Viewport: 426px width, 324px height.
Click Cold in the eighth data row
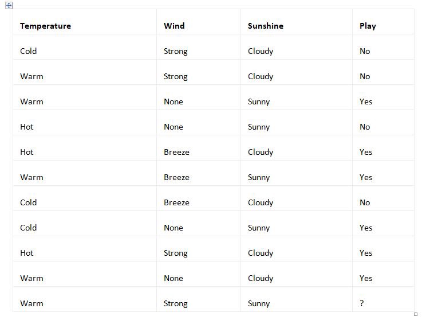coord(29,228)
